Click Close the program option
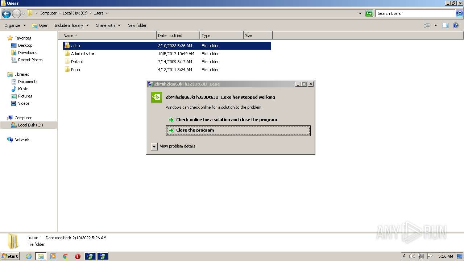The width and height of the screenshot is (464, 261). [x=238, y=130]
